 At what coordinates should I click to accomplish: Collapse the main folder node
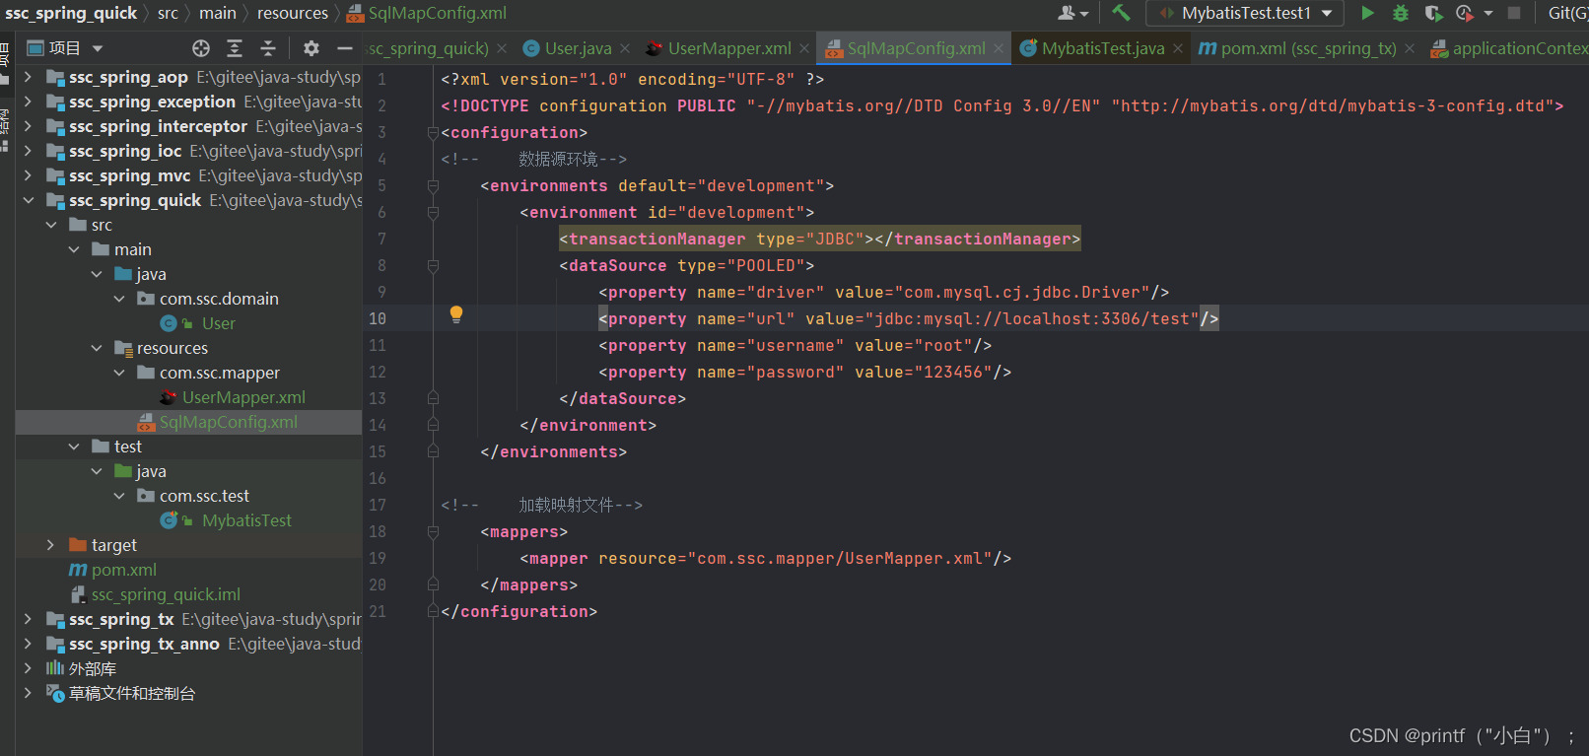74,249
